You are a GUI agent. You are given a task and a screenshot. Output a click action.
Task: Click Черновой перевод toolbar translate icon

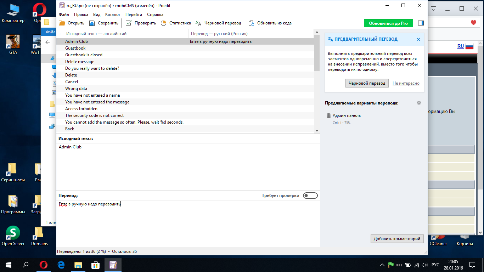click(198, 23)
